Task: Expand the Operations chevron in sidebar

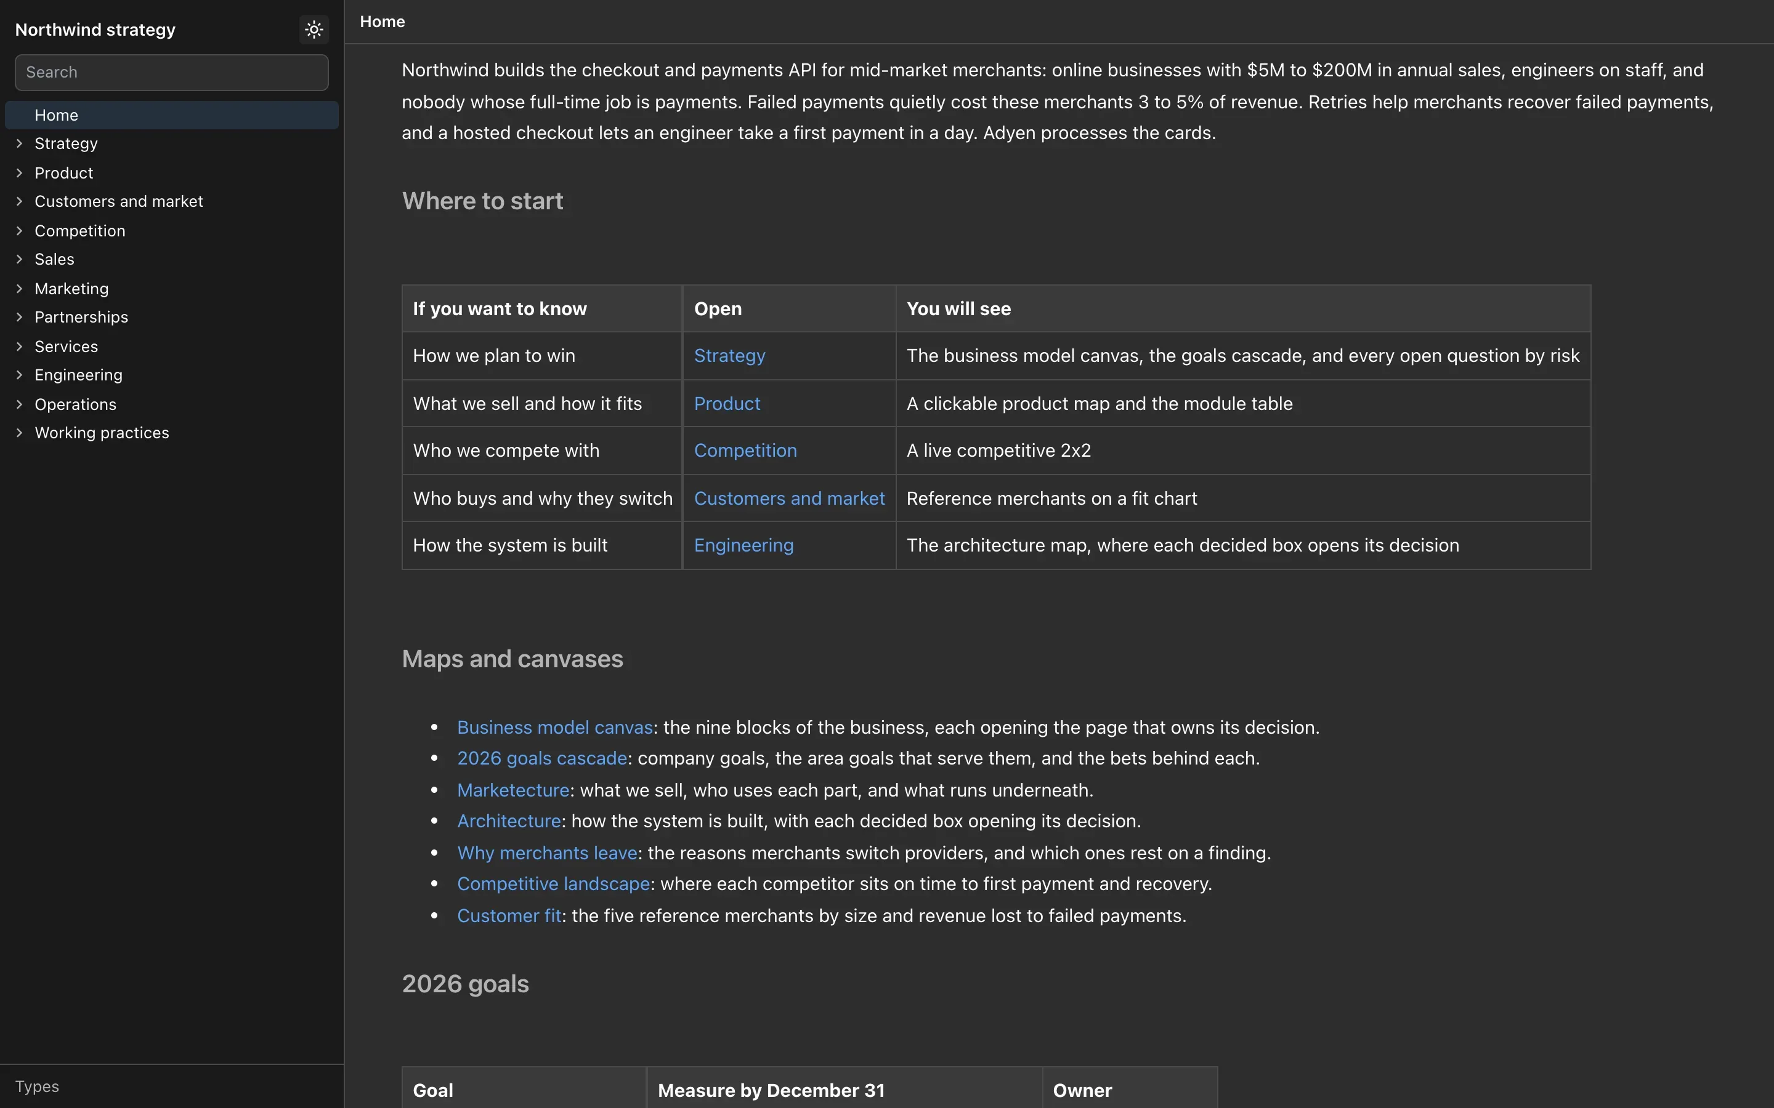Action: [19, 404]
